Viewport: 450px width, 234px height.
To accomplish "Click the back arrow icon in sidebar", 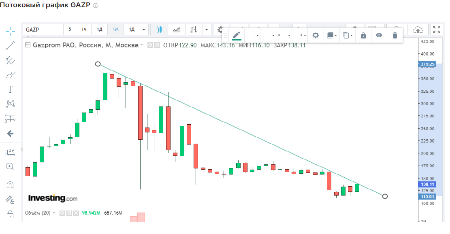I will tap(11, 133).
